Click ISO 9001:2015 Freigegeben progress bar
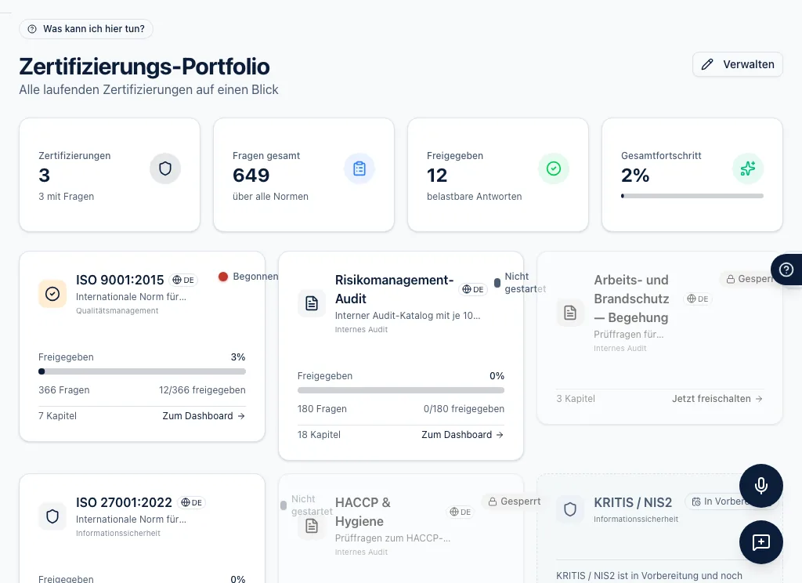The height and width of the screenshot is (583, 802). pos(143,371)
